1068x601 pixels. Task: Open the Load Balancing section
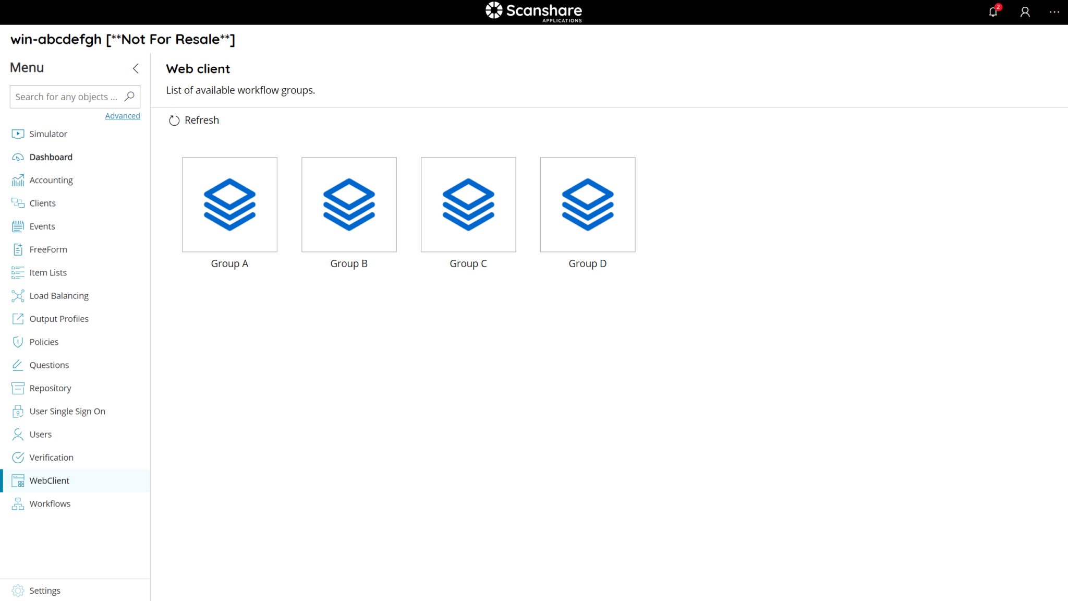(58, 295)
